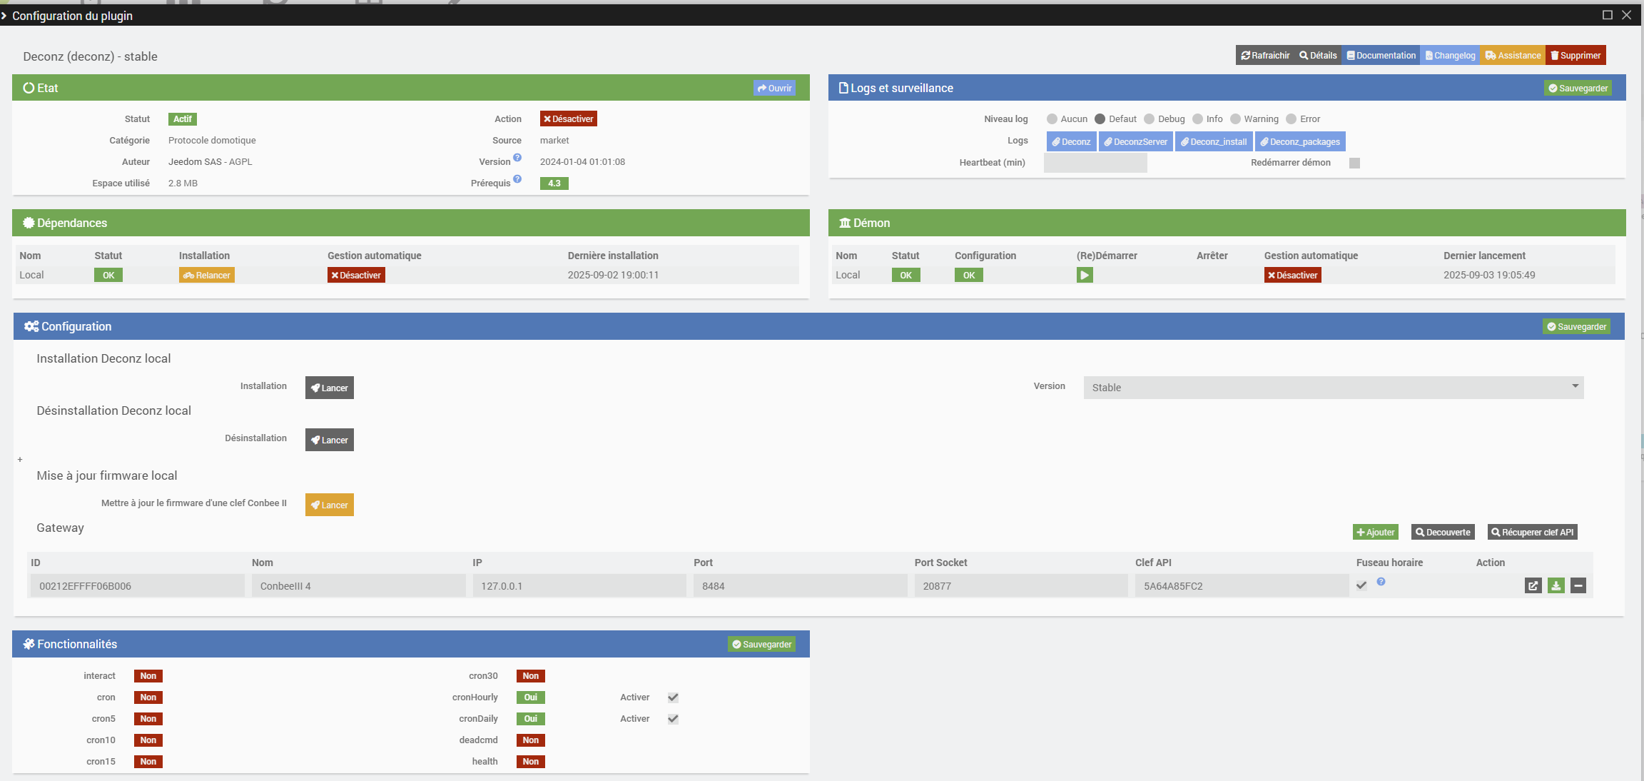
Task: View the plugin Changelog
Action: coord(1450,56)
